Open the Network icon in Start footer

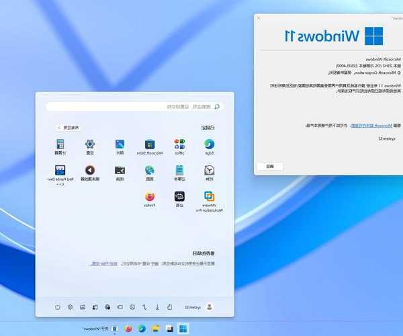[x=107, y=307]
